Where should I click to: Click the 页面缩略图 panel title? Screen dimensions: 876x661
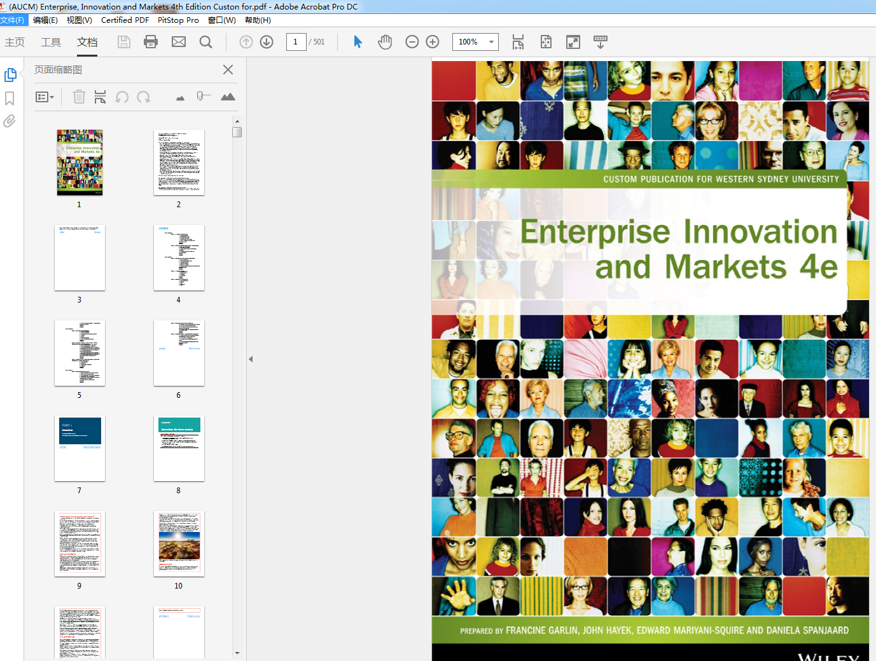(58, 70)
